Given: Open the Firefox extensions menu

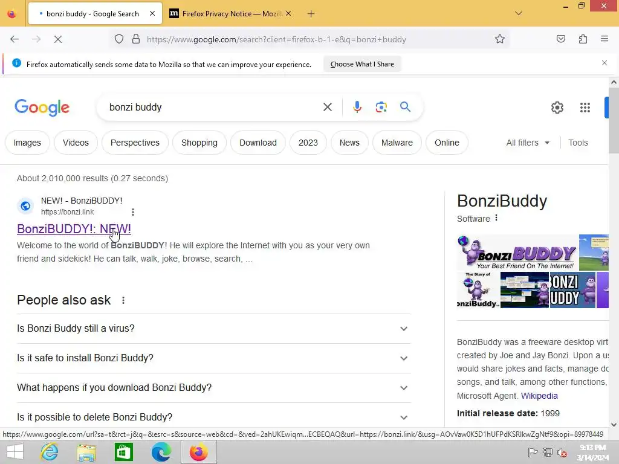Looking at the screenshot, I should coord(583,39).
